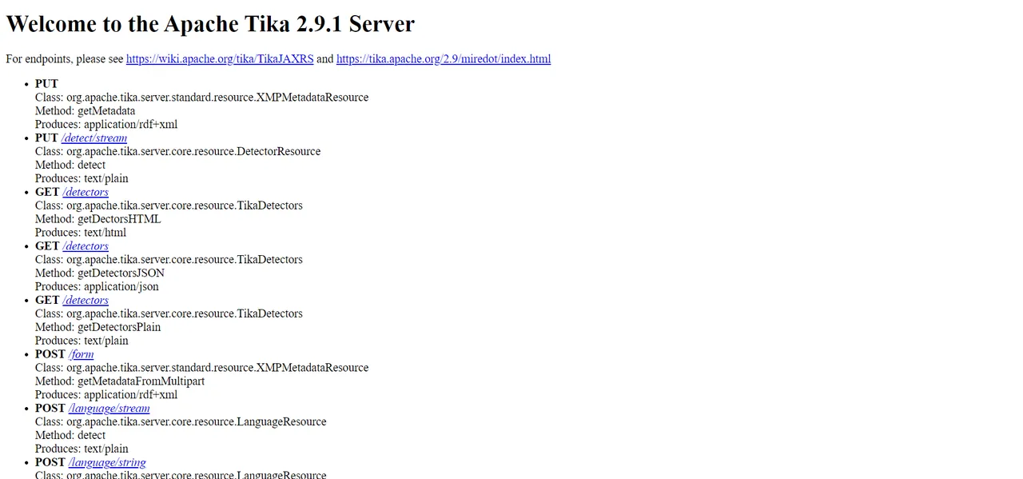
Task: Click the text 'Produces: application/json'
Action: [97, 286]
